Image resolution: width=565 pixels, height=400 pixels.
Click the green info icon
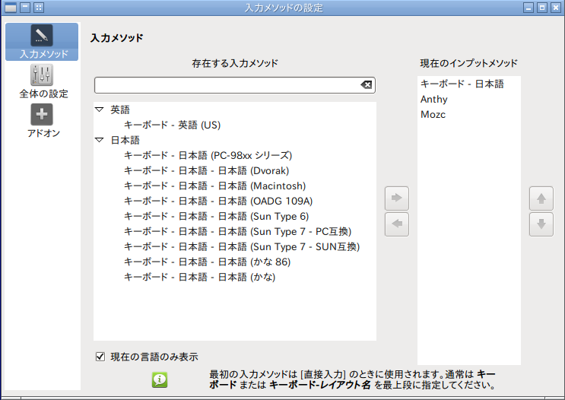coord(160,379)
